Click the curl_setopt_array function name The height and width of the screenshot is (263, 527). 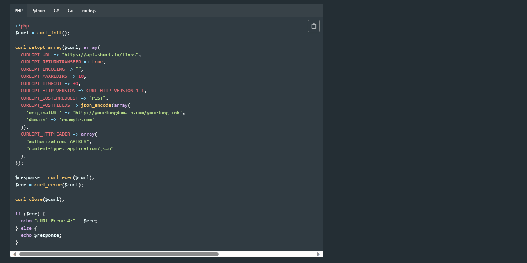click(39, 47)
